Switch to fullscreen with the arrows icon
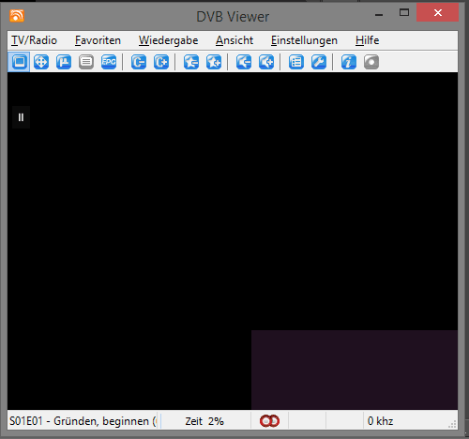Viewport: 469px width, 439px height. (x=41, y=62)
